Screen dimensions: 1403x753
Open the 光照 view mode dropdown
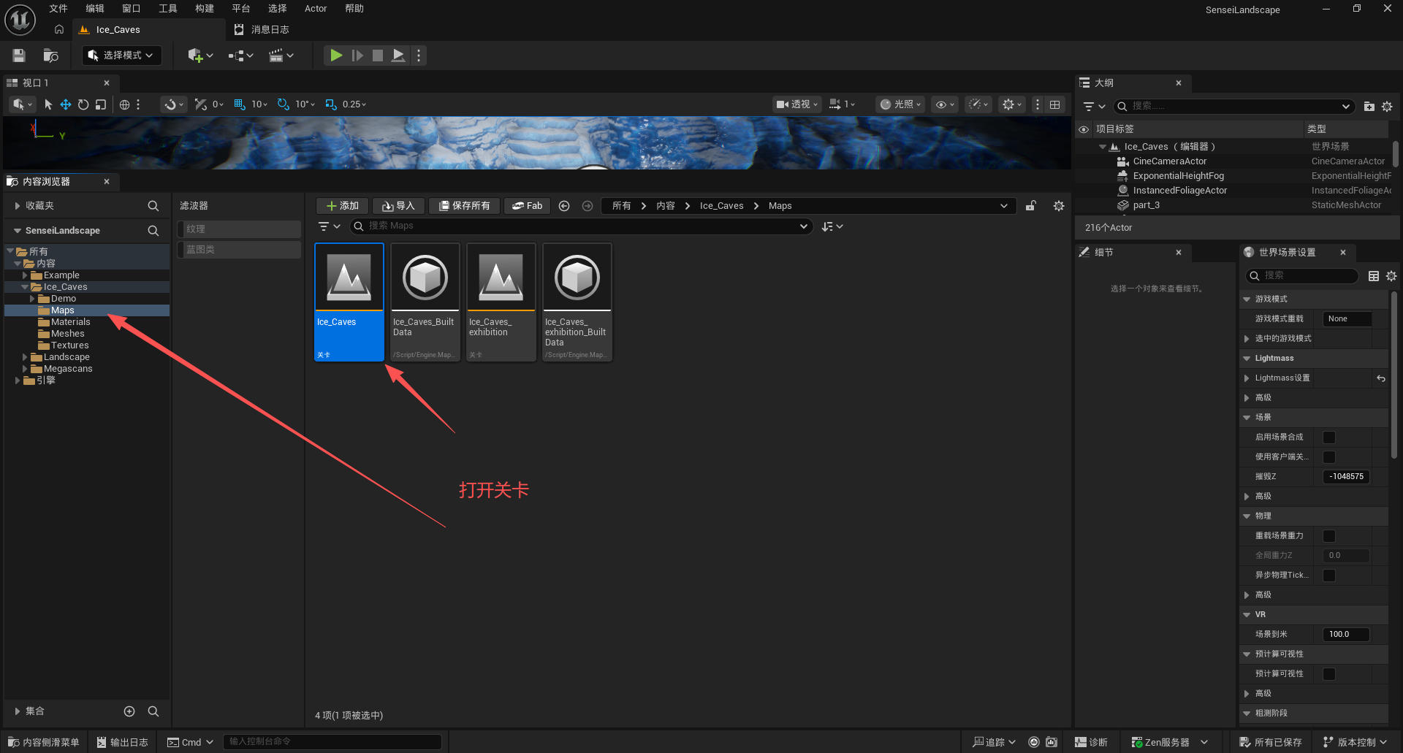(900, 104)
